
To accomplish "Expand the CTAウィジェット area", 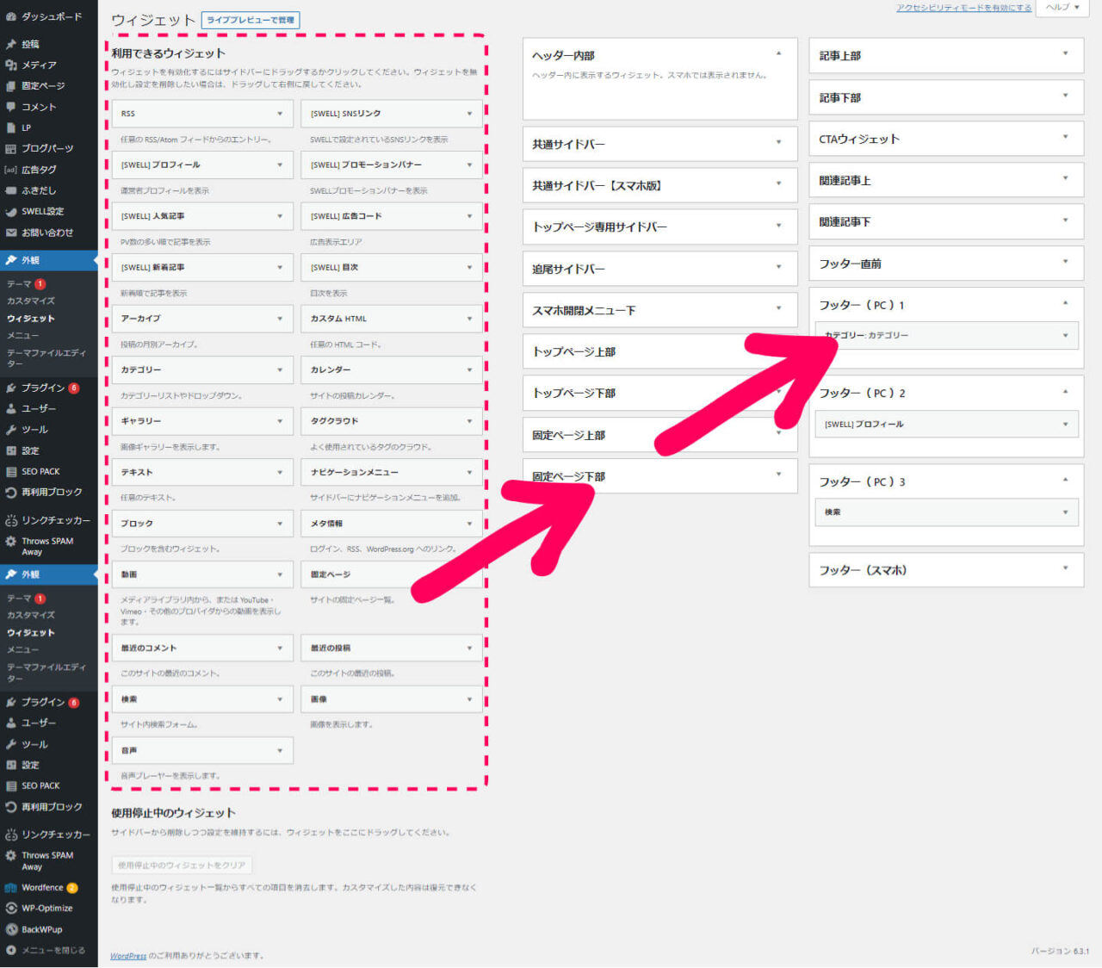I will 1065,137.
